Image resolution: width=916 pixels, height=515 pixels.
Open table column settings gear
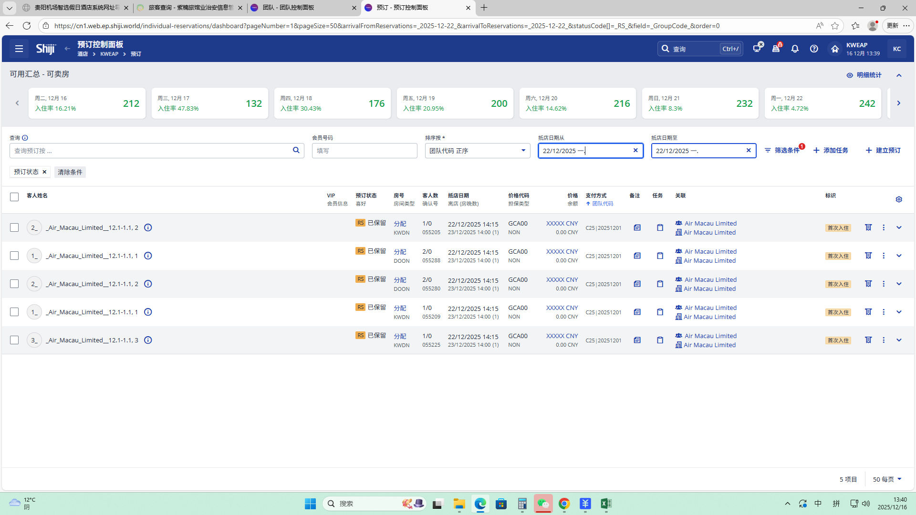(x=899, y=199)
